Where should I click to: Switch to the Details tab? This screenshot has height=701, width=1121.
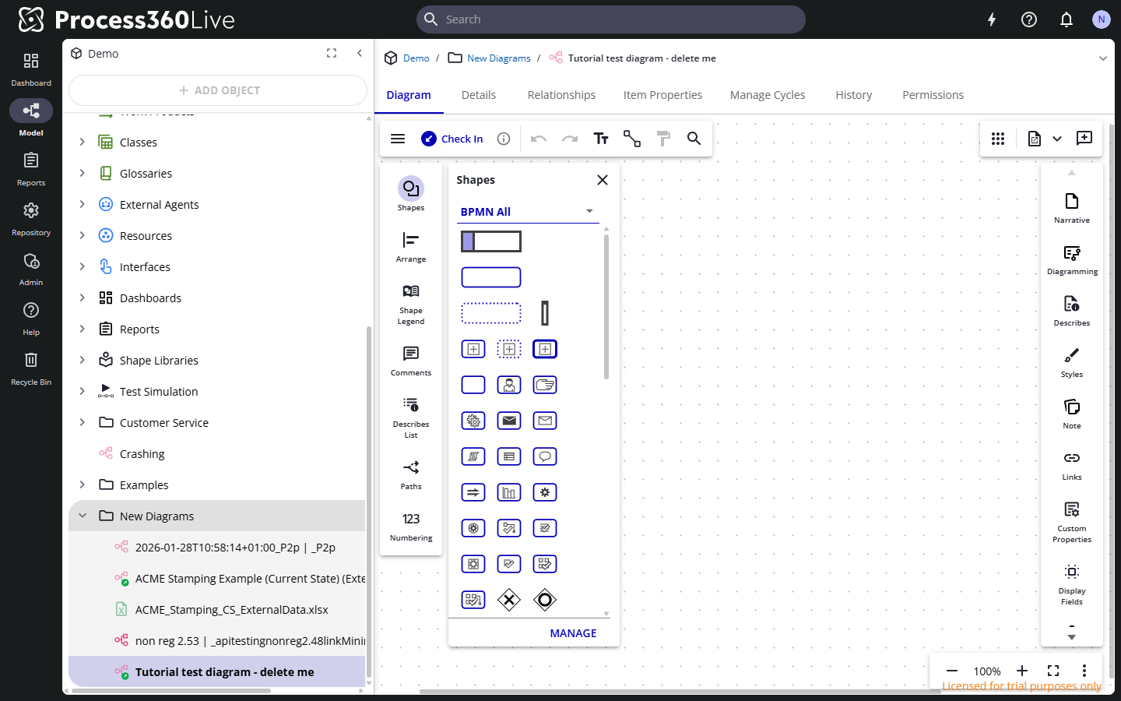479,95
